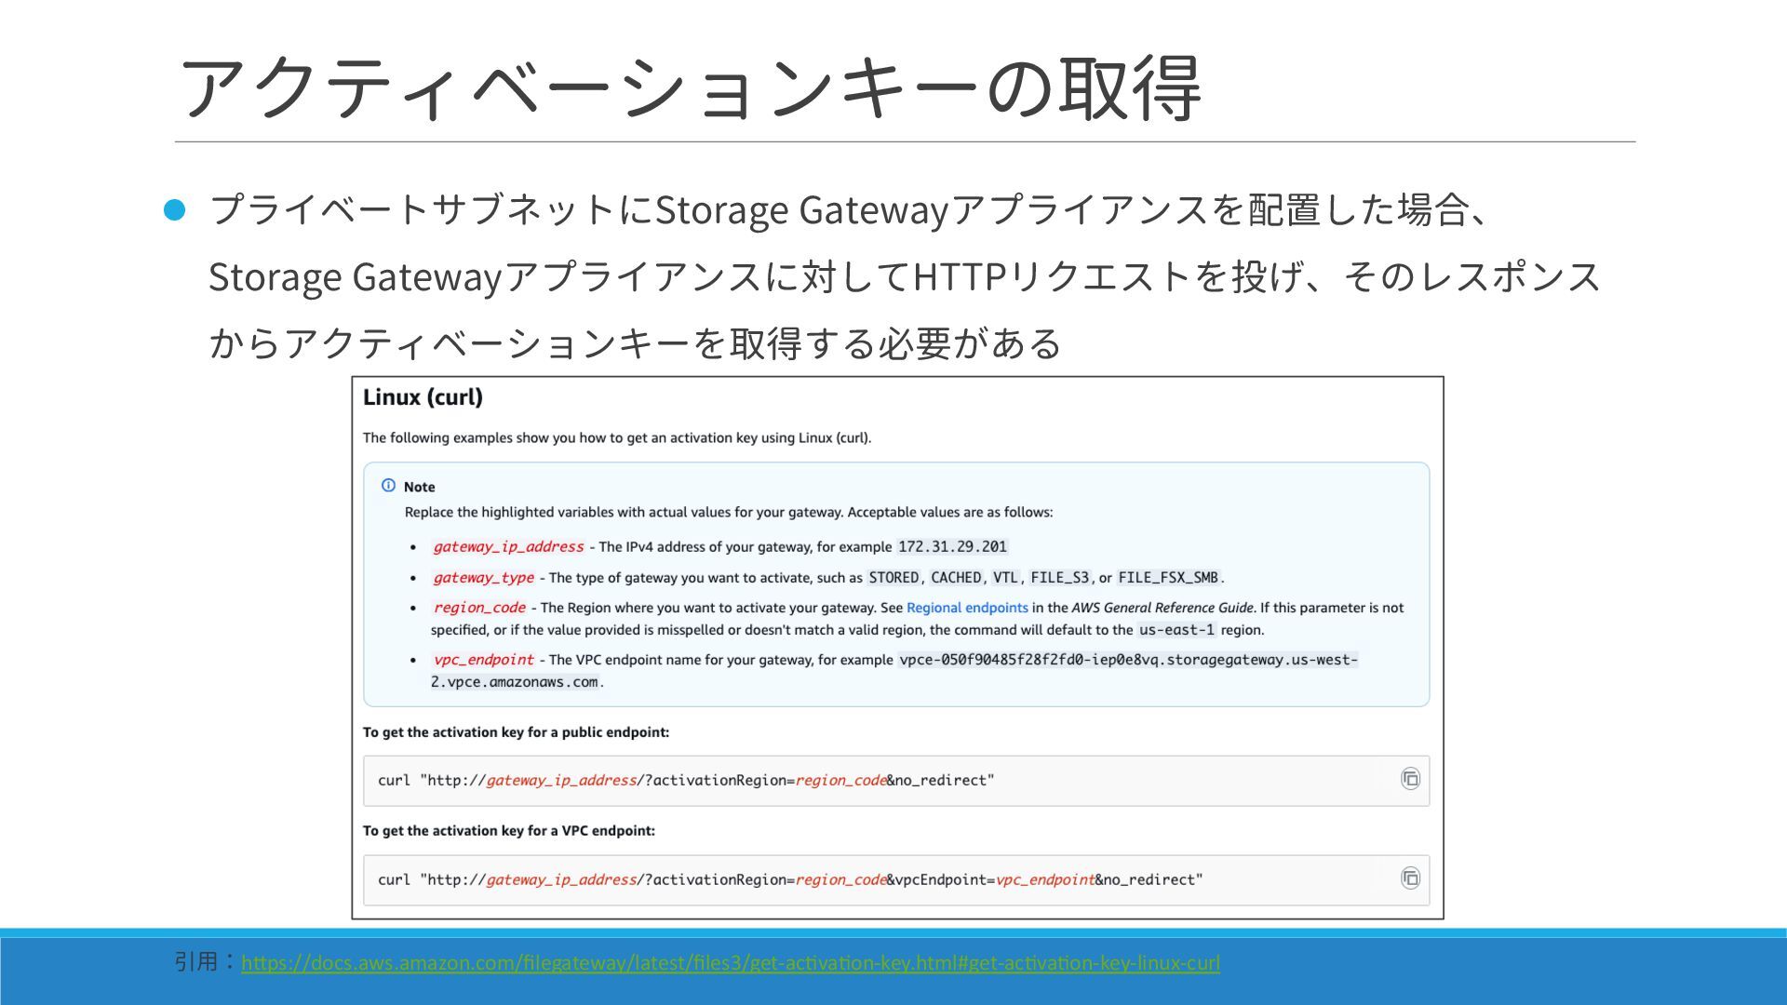Click gateway_type variable in Note list
The image size is (1787, 1005).
click(483, 577)
